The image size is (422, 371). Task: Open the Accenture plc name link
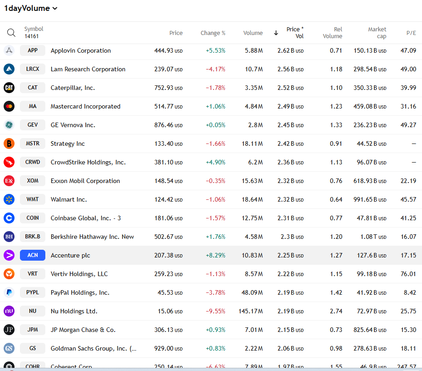(x=71, y=255)
